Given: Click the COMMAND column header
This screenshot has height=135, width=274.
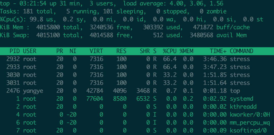Looking at the screenshot, I should tap(242, 51).
